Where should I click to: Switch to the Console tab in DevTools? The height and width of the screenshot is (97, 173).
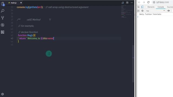pos(161,7)
